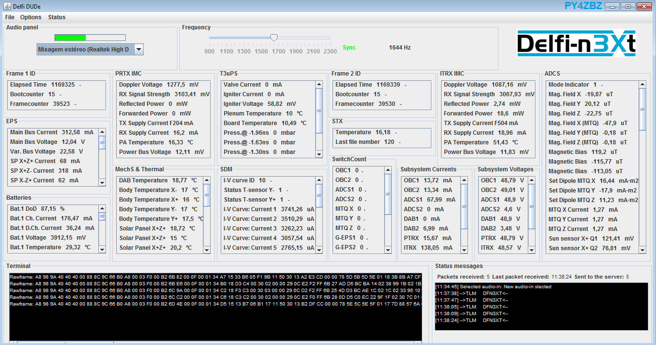Select the Mixagem estéreo audio combo box
The width and height of the screenshot is (656, 345).
pos(84,49)
